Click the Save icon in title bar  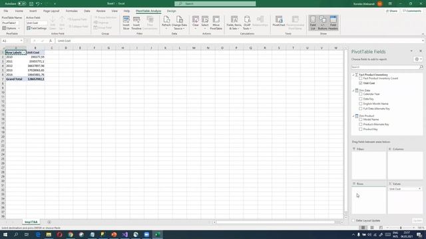tap(31, 4)
